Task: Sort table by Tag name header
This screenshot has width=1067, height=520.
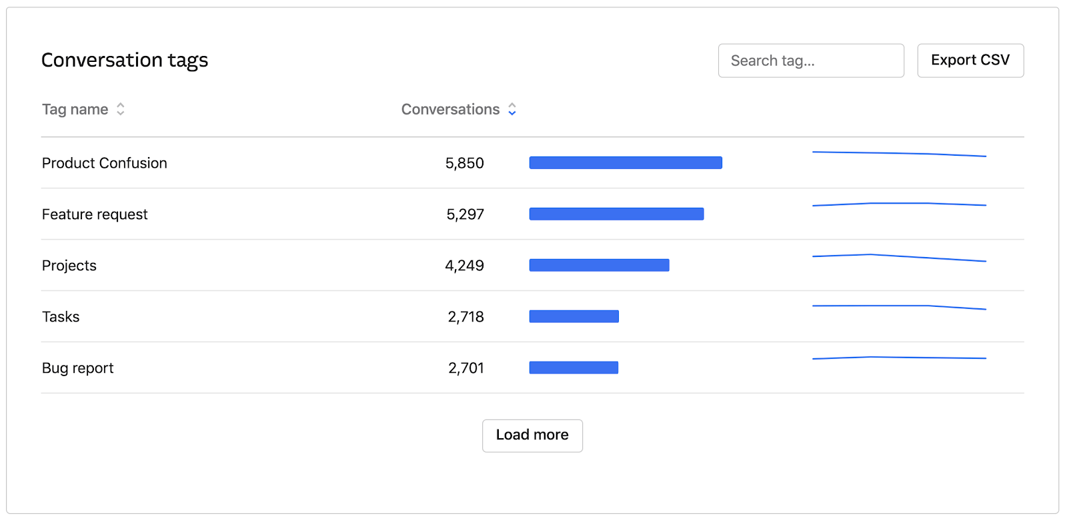Action: click(x=75, y=109)
